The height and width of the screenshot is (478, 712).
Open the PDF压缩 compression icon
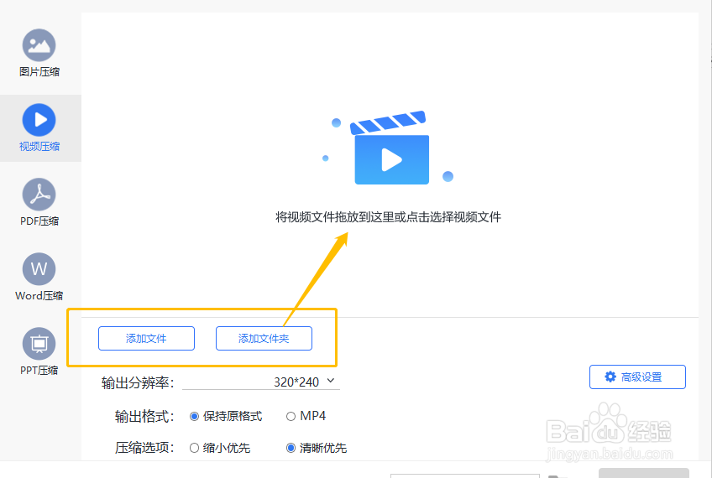point(39,194)
